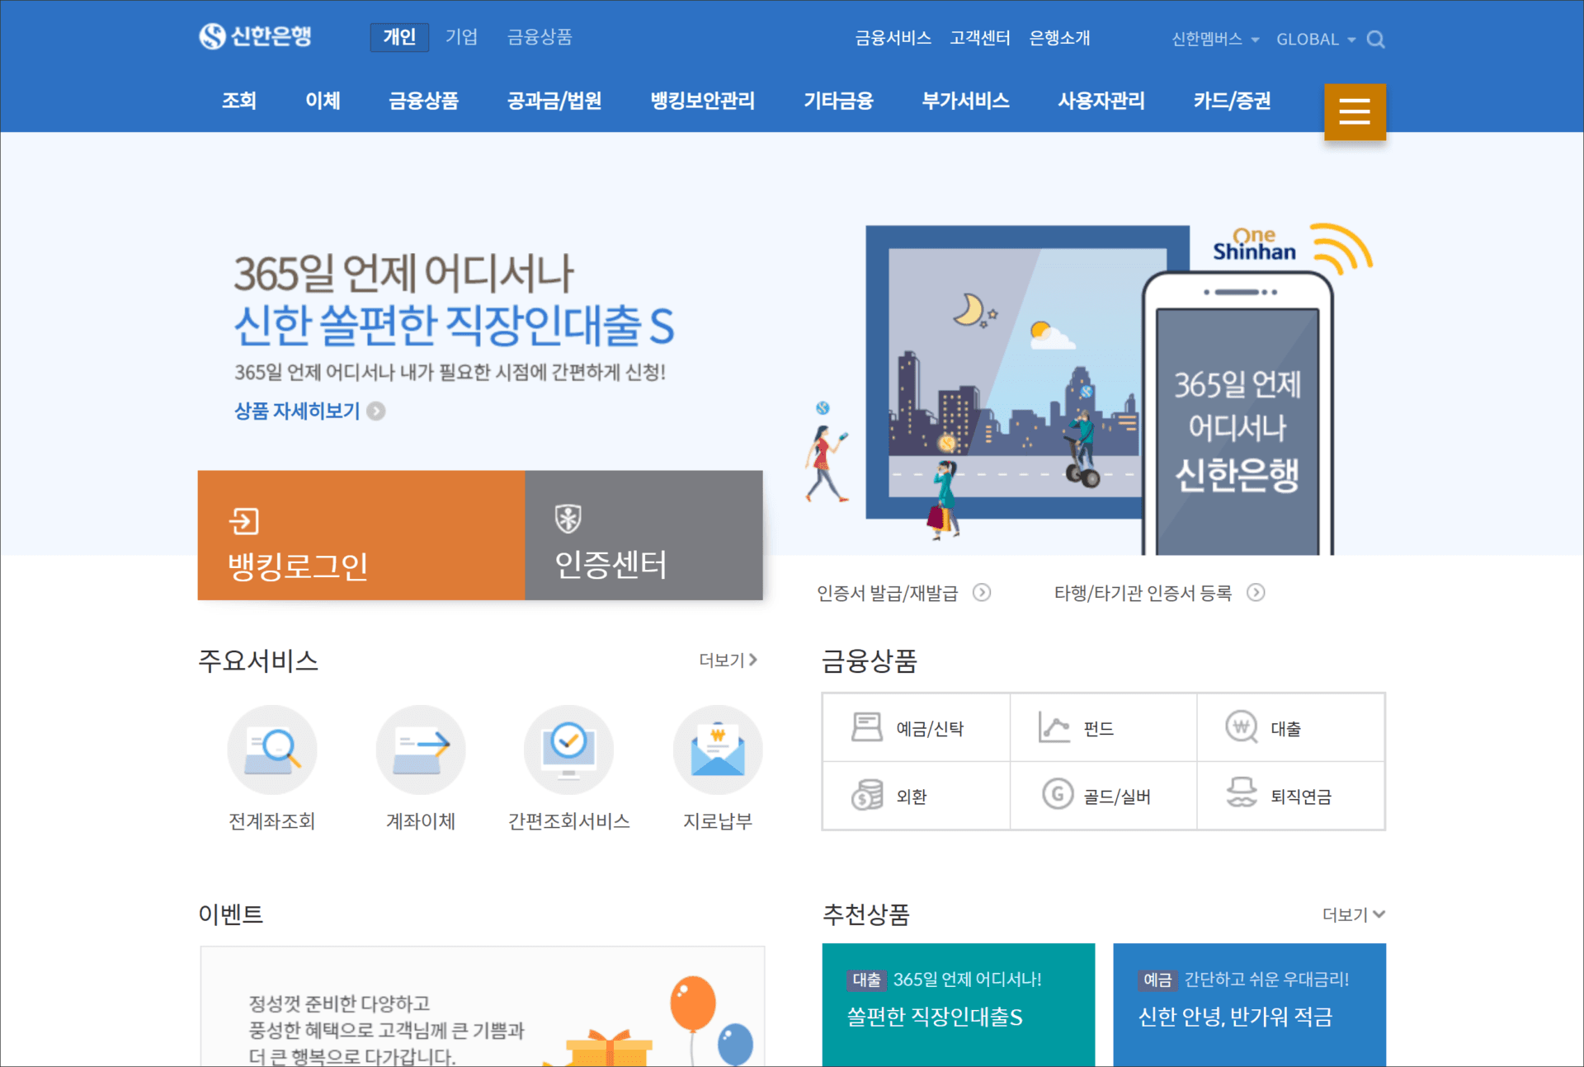This screenshot has height=1067, width=1584.
Task: Click the Shinhan Bank logo
Action: [255, 36]
